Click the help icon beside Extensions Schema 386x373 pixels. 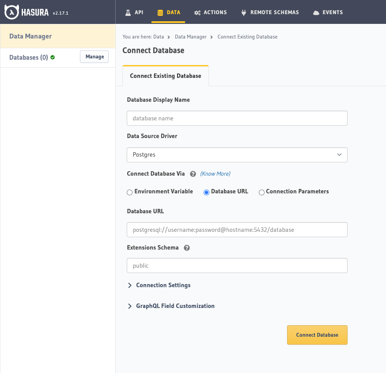pyautogui.click(x=187, y=248)
